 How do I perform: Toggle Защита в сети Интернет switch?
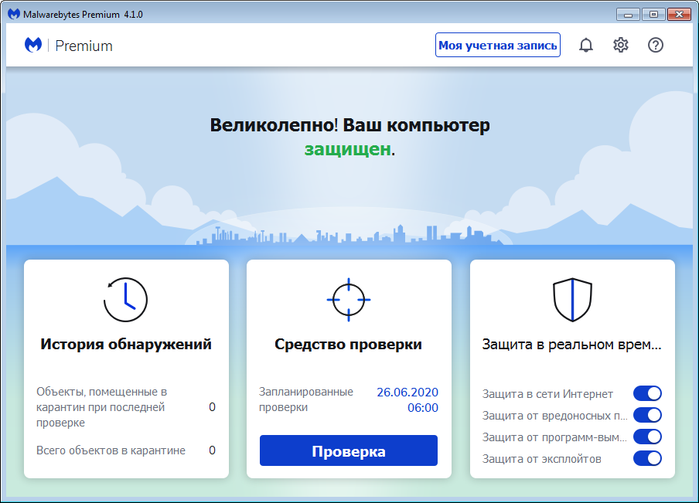(647, 393)
